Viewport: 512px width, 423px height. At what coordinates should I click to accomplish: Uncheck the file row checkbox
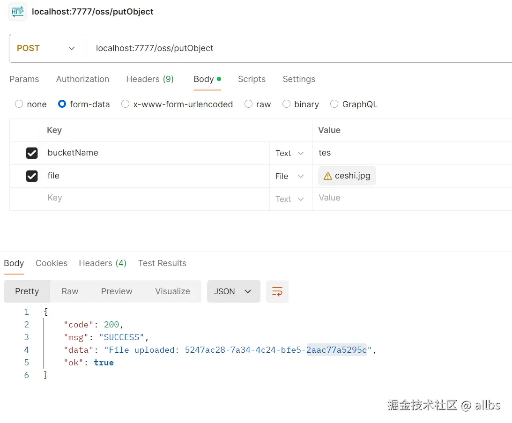(x=32, y=176)
